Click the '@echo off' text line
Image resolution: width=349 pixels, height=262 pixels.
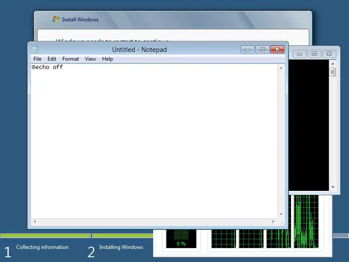[47, 67]
